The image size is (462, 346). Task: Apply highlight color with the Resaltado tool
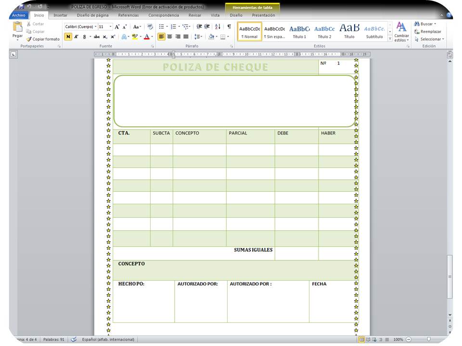(x=134, y=37)
